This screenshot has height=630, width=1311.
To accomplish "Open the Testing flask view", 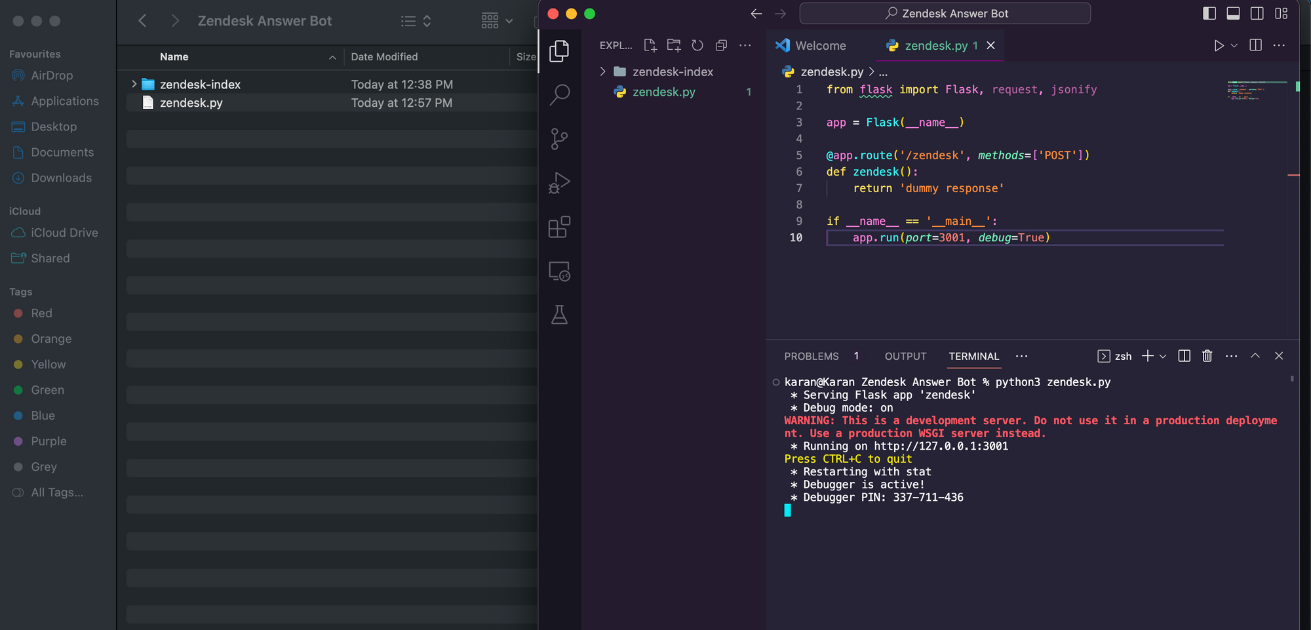I will click(559, 315).
